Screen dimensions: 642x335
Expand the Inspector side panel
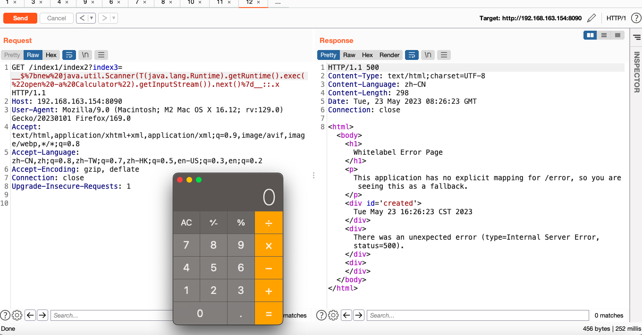[x=636, y=72]
